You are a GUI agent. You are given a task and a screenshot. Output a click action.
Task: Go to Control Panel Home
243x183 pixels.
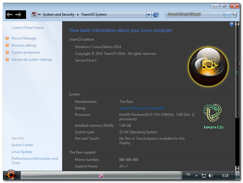[28, 28]
